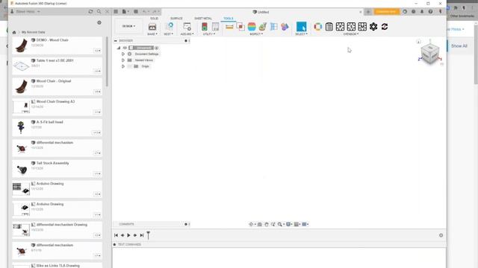This screenshot has height=268, width=478.
Task: Click the Measure ruler icon
Action: [229, 27]
